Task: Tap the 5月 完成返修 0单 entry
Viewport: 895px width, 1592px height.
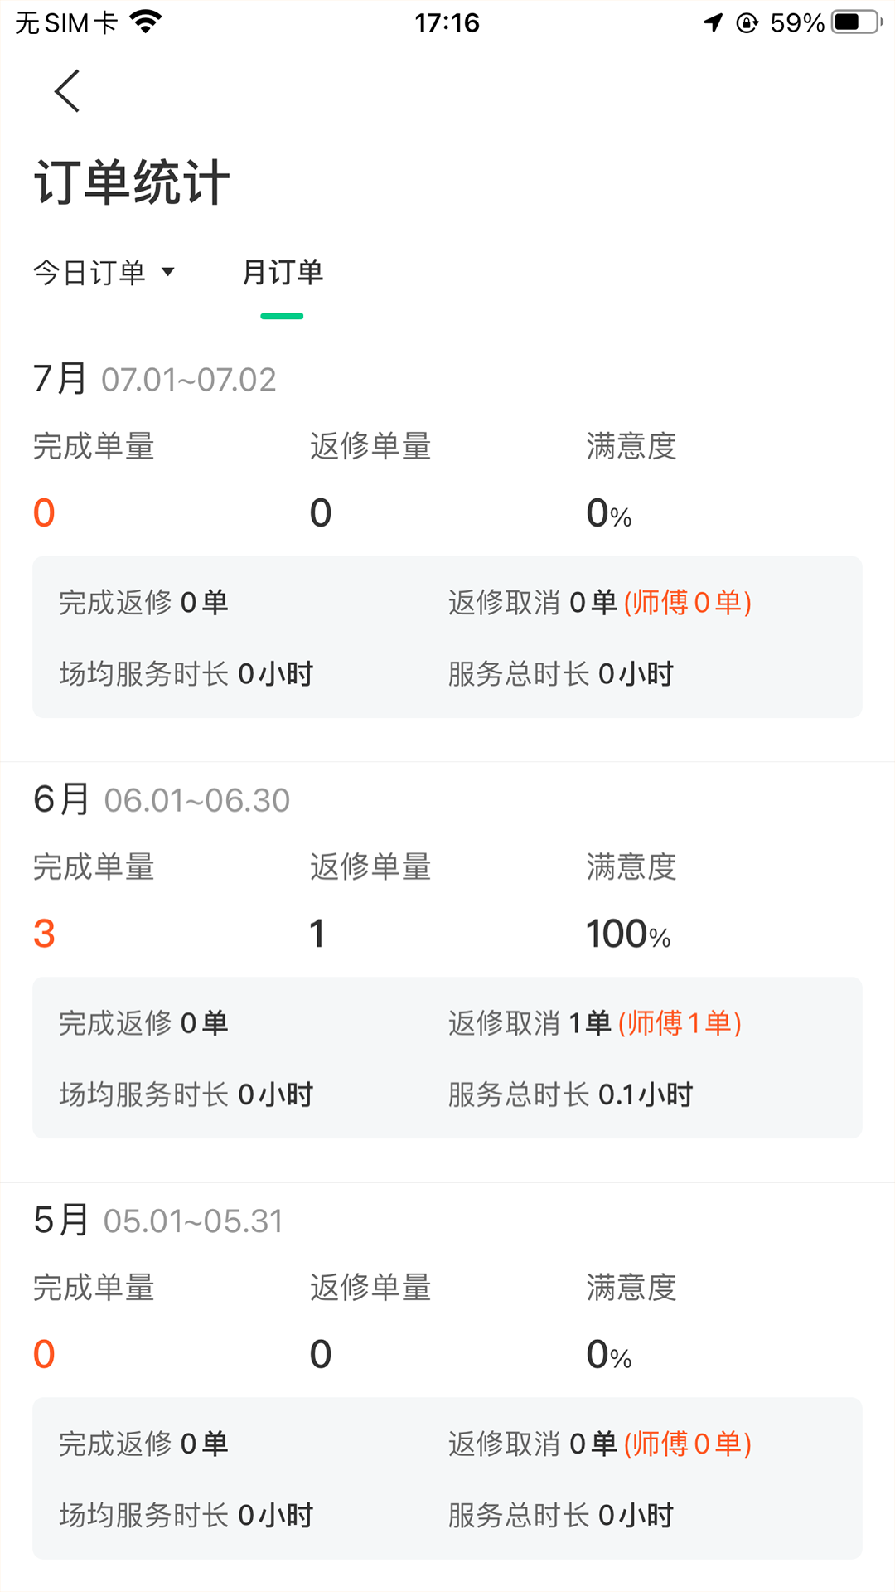Action: (x=143, y=1444)
